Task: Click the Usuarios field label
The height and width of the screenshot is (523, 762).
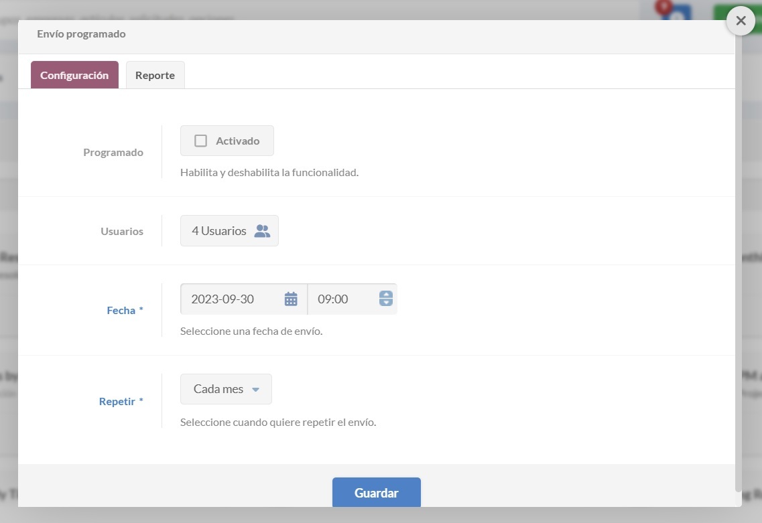Action: pyautogui.click(x=122, y=232)
